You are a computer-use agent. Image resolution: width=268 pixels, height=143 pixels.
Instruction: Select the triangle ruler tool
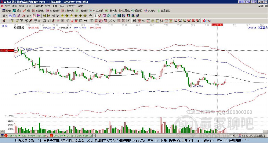(x=49, y=21)
